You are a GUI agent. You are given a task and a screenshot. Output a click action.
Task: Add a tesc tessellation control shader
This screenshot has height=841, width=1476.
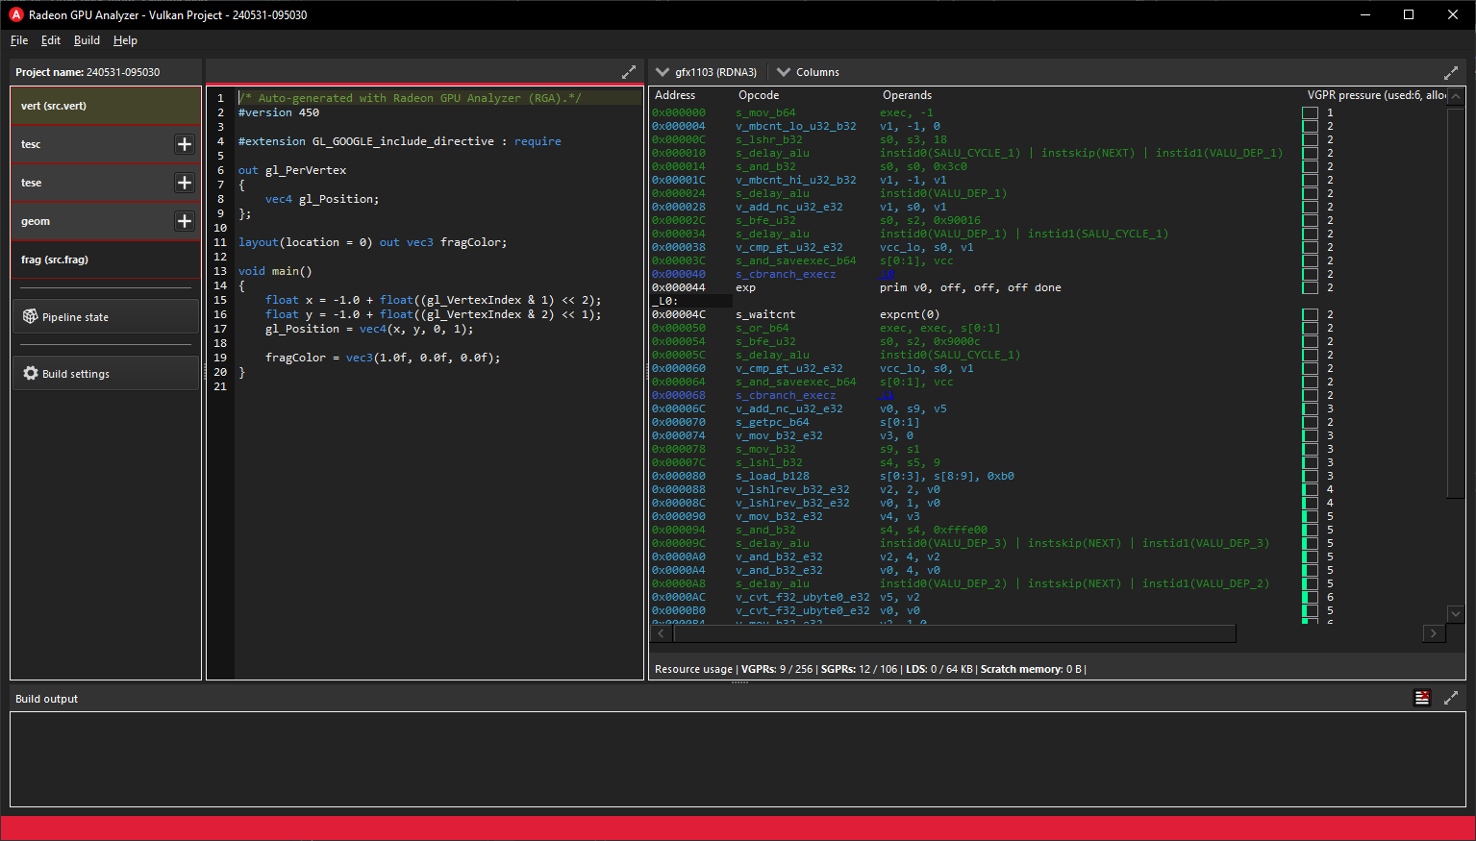click(184, 144)
